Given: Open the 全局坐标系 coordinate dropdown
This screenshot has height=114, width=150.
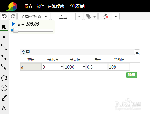Looking at the screenshot, I should (x=34, y=16).
